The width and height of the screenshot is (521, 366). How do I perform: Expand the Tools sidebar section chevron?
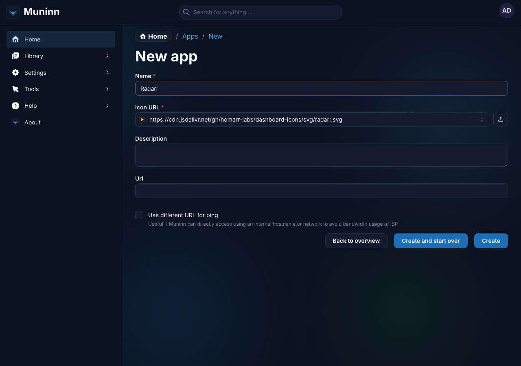[107, 89]
